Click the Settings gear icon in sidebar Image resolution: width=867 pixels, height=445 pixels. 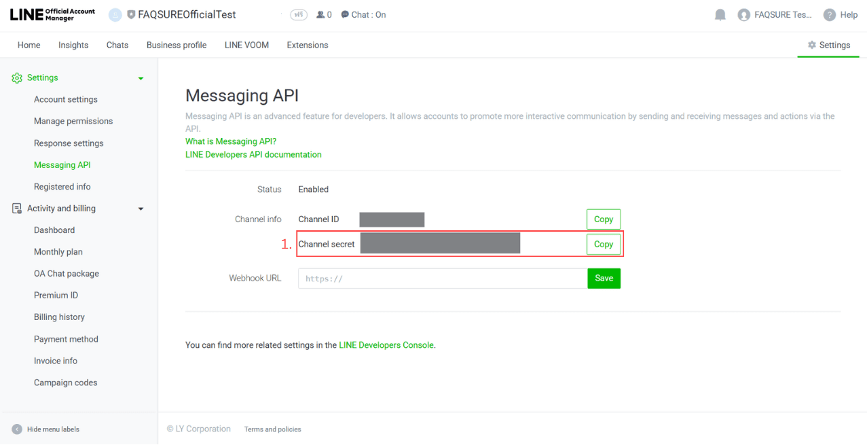17,78
